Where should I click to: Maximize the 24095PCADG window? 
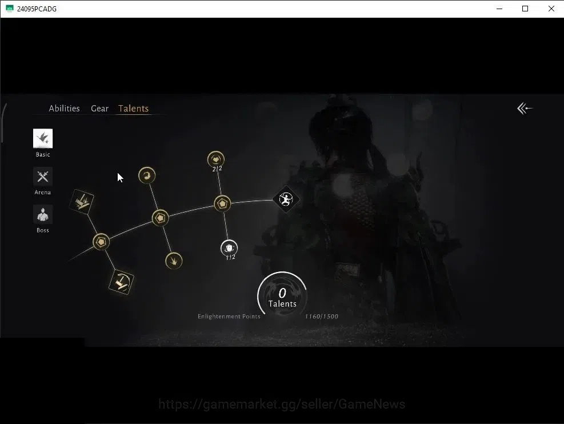[525, 9]
